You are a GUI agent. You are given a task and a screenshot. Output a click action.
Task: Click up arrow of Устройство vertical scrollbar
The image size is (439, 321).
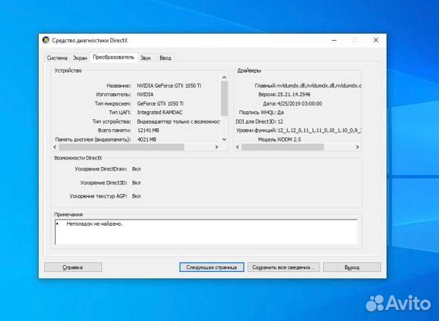[224, 77]
